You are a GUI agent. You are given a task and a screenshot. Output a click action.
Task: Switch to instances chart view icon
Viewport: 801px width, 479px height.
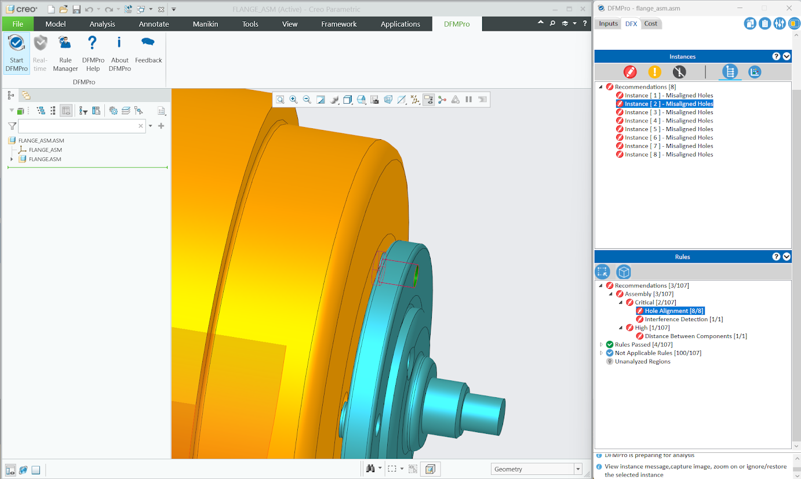754,72
